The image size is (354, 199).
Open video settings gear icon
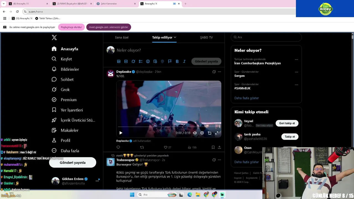(x=202, y=133)
